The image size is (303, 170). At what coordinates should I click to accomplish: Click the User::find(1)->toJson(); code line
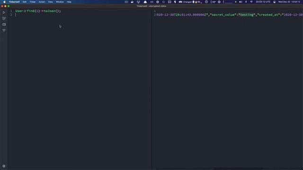38,11
